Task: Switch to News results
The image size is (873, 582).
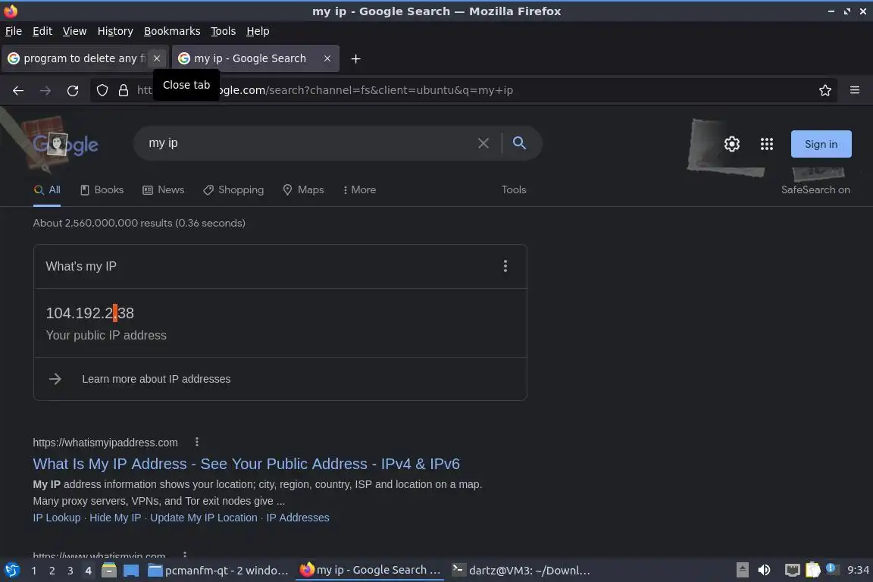Action: click(163, 190)
